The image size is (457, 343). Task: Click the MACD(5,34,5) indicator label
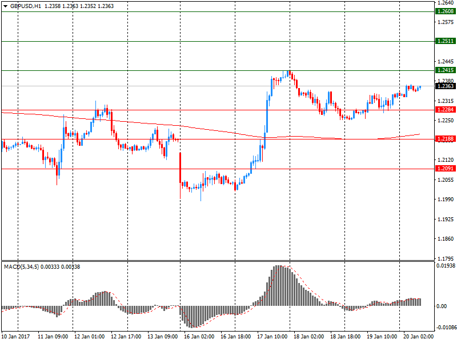pyautogui.click(x=21, y=267)
